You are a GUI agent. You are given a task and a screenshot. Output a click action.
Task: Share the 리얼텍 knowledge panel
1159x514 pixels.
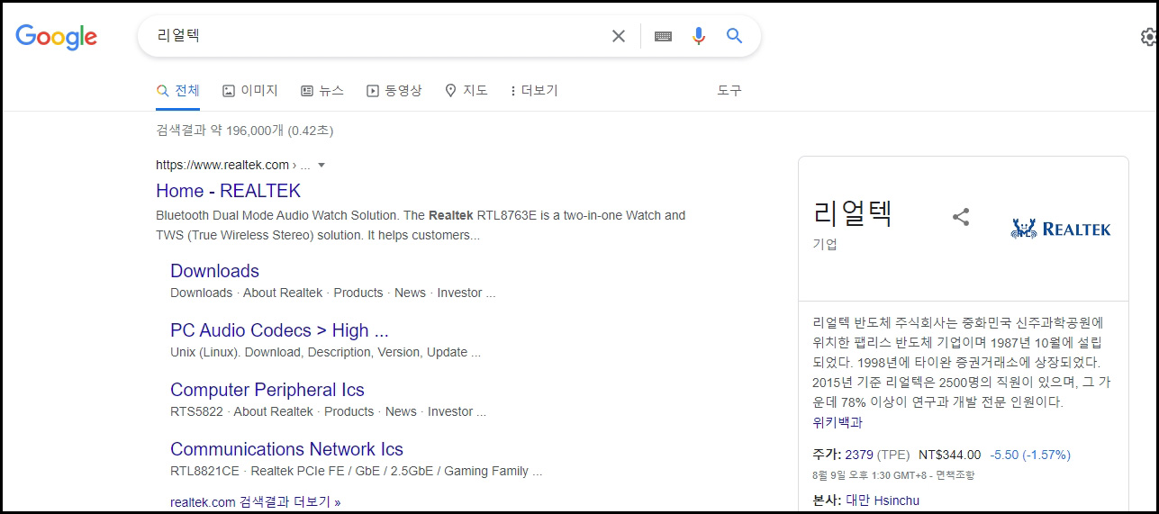click(x=961, y=217)
